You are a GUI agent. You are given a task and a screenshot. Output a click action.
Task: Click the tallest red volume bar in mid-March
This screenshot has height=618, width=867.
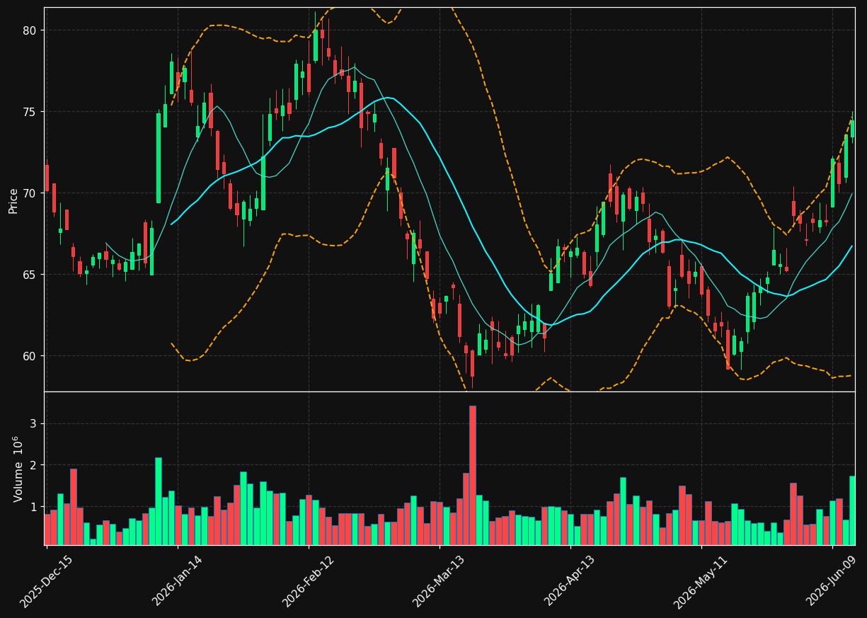(x=472, y=475)
